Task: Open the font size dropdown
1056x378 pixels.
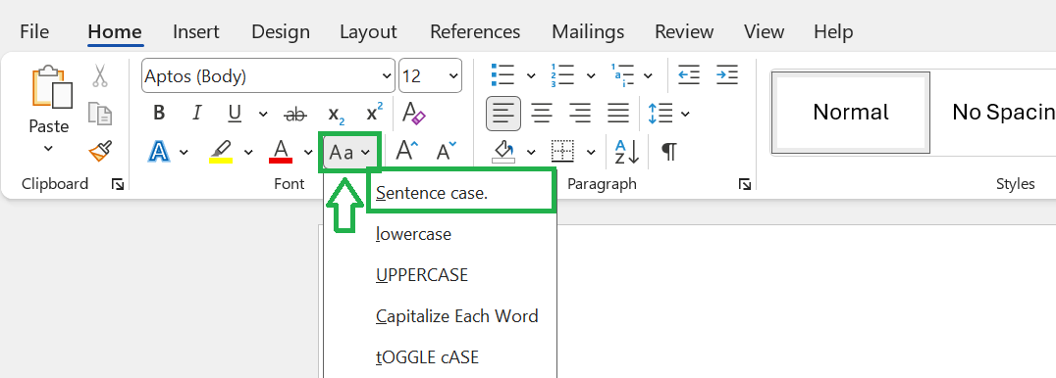Action: tap(453, 76)
